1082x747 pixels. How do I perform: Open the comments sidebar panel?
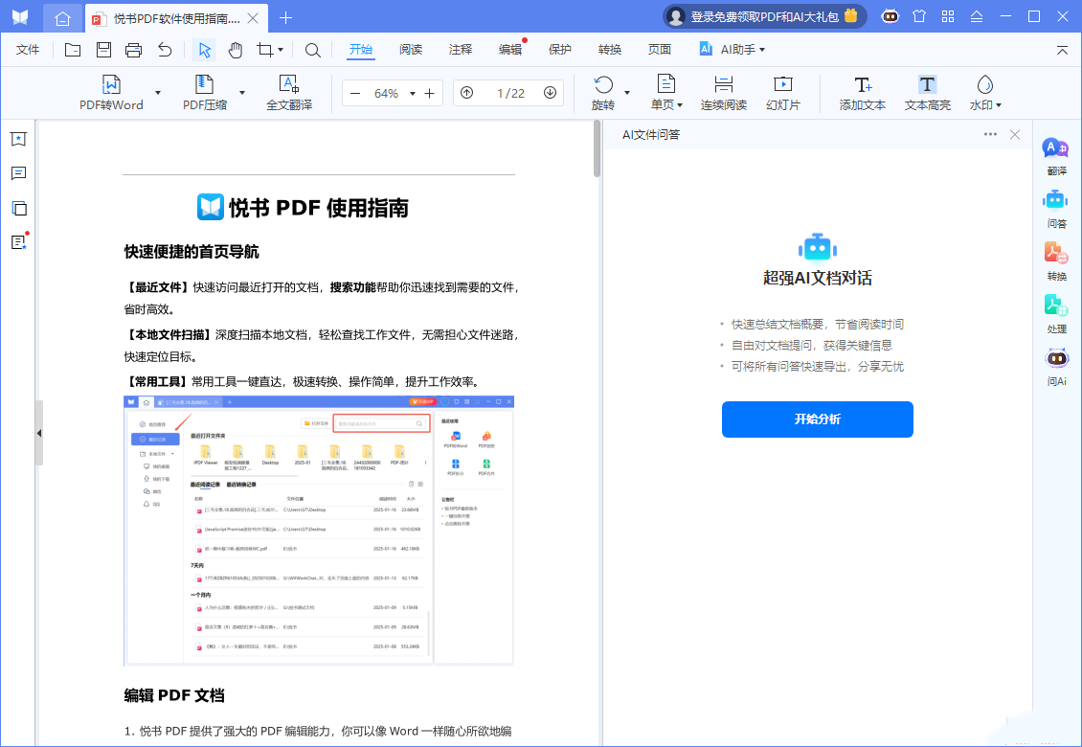pyautogui.click(x=18, y=173)
